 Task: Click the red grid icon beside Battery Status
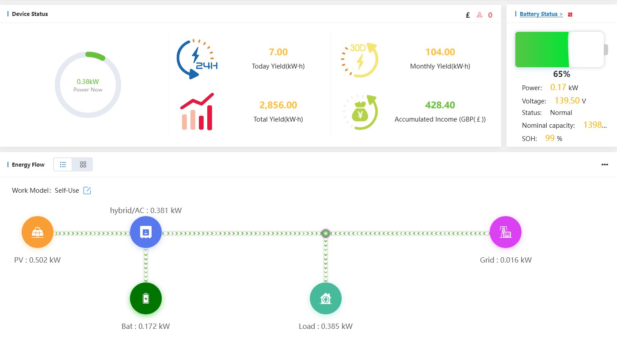point(570,15)
